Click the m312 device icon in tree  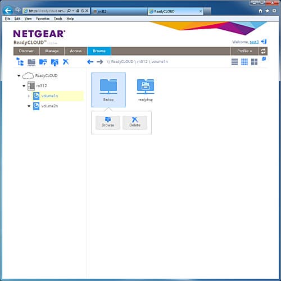(31, 86)
